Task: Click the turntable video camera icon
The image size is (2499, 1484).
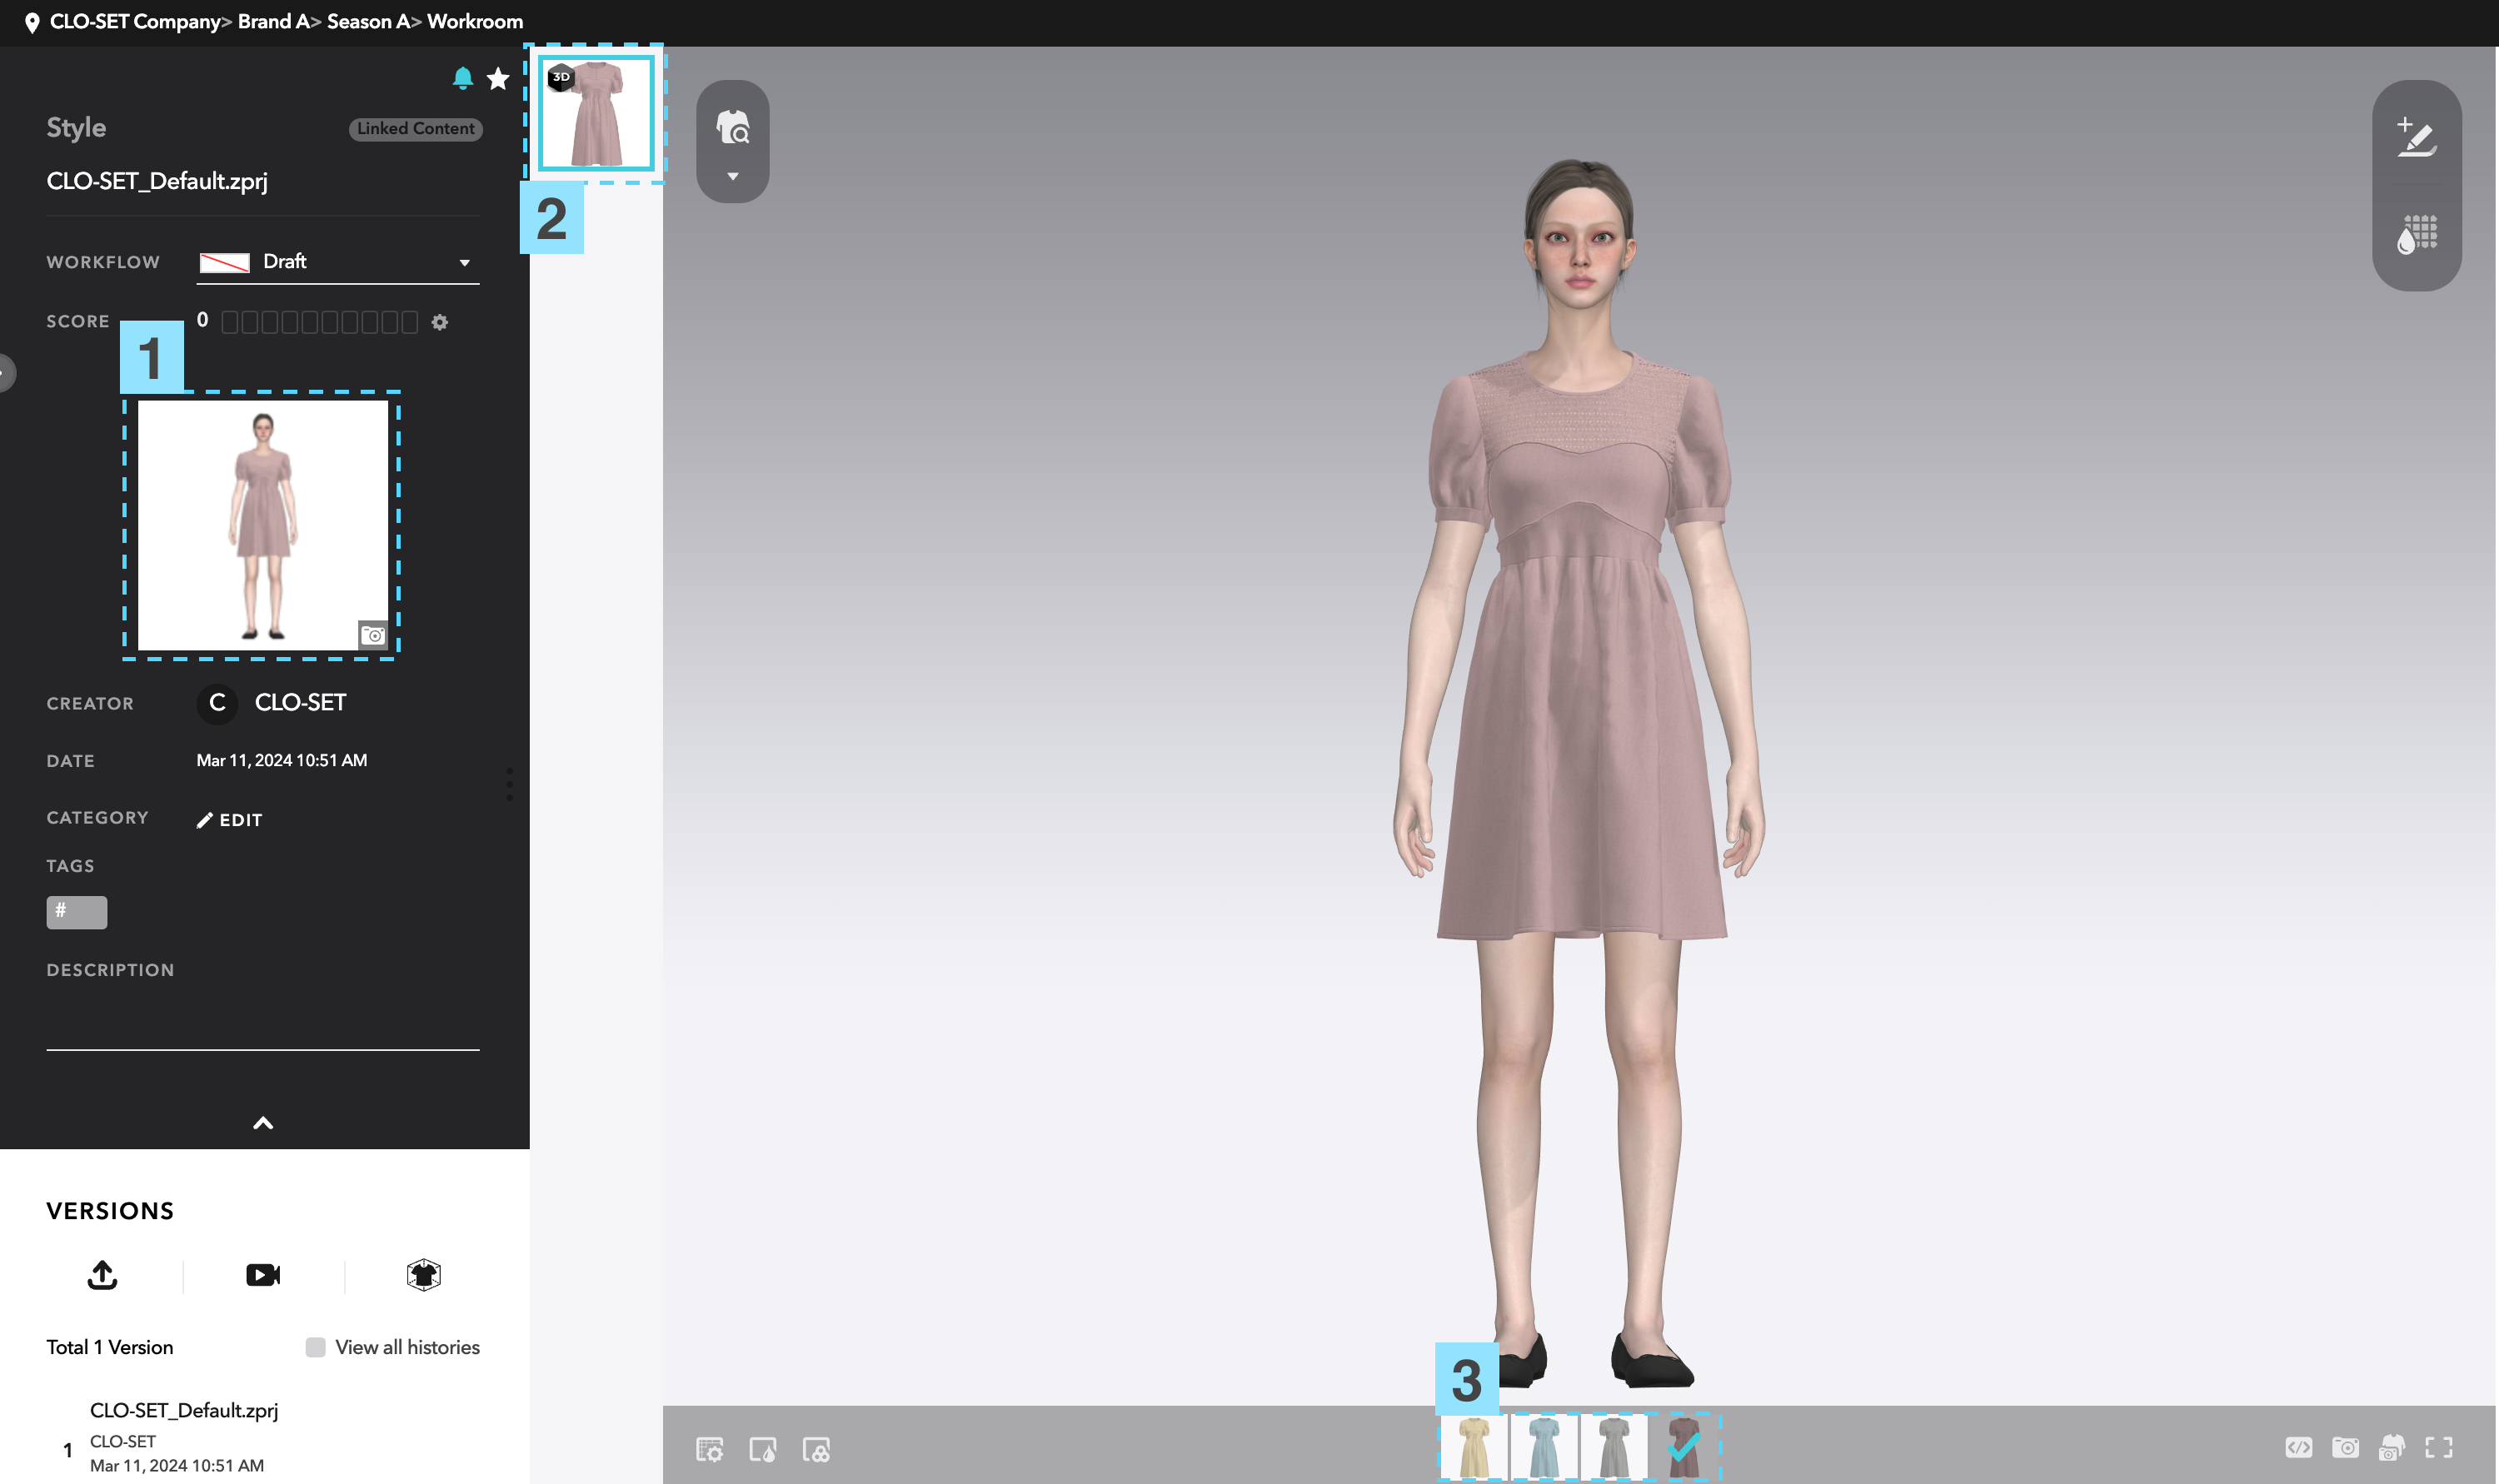Action: pos(263,1275)
